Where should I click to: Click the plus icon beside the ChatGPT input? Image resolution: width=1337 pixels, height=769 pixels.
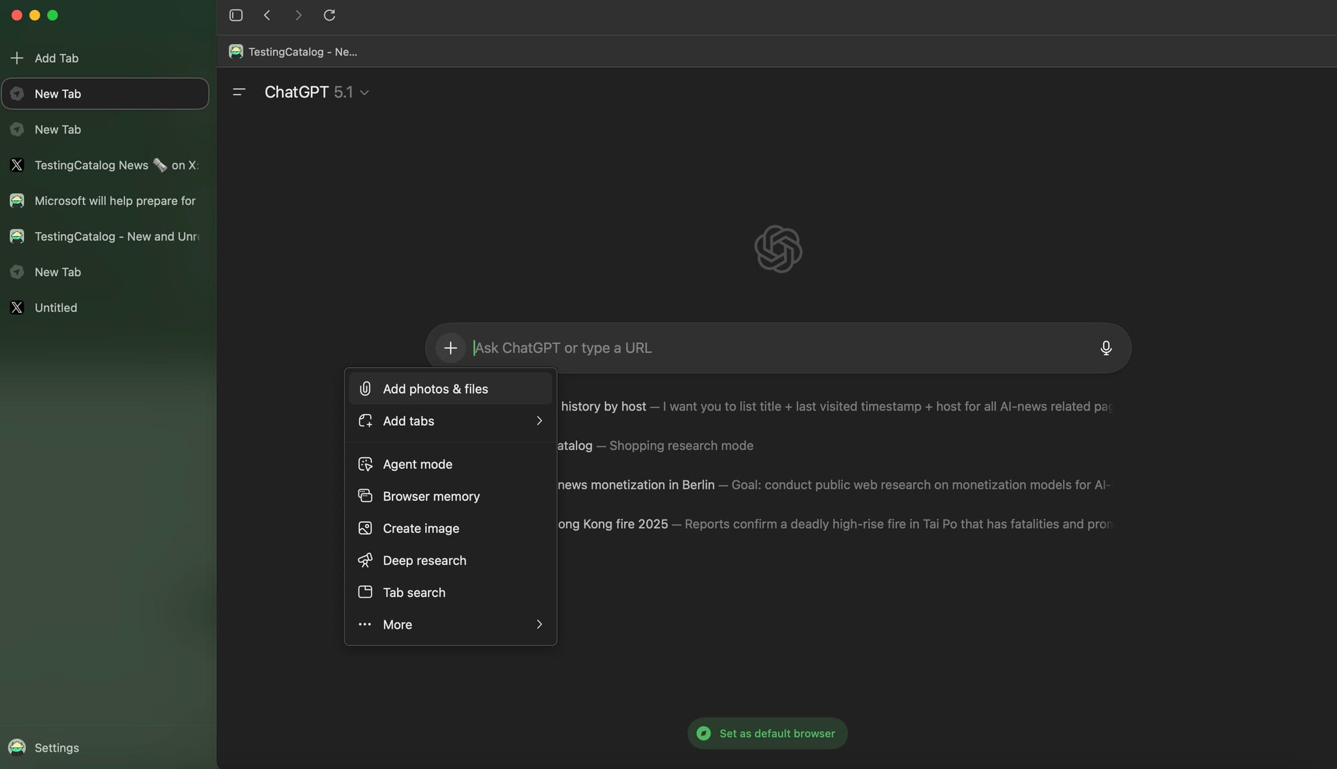[x=449, y=348]
